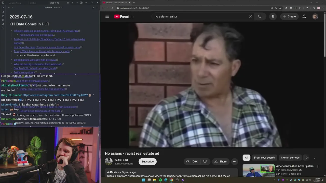Open a new Chrome tab
The width and height of the screenshot is (326, 183).
134,3
